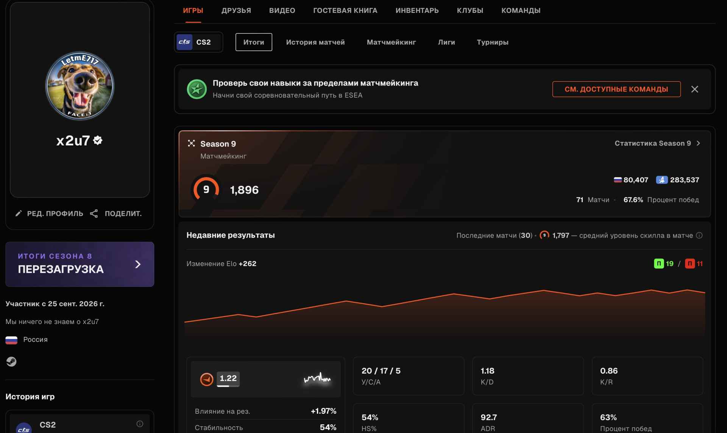Click the 54% HS% stat card

tap(409, 418)
